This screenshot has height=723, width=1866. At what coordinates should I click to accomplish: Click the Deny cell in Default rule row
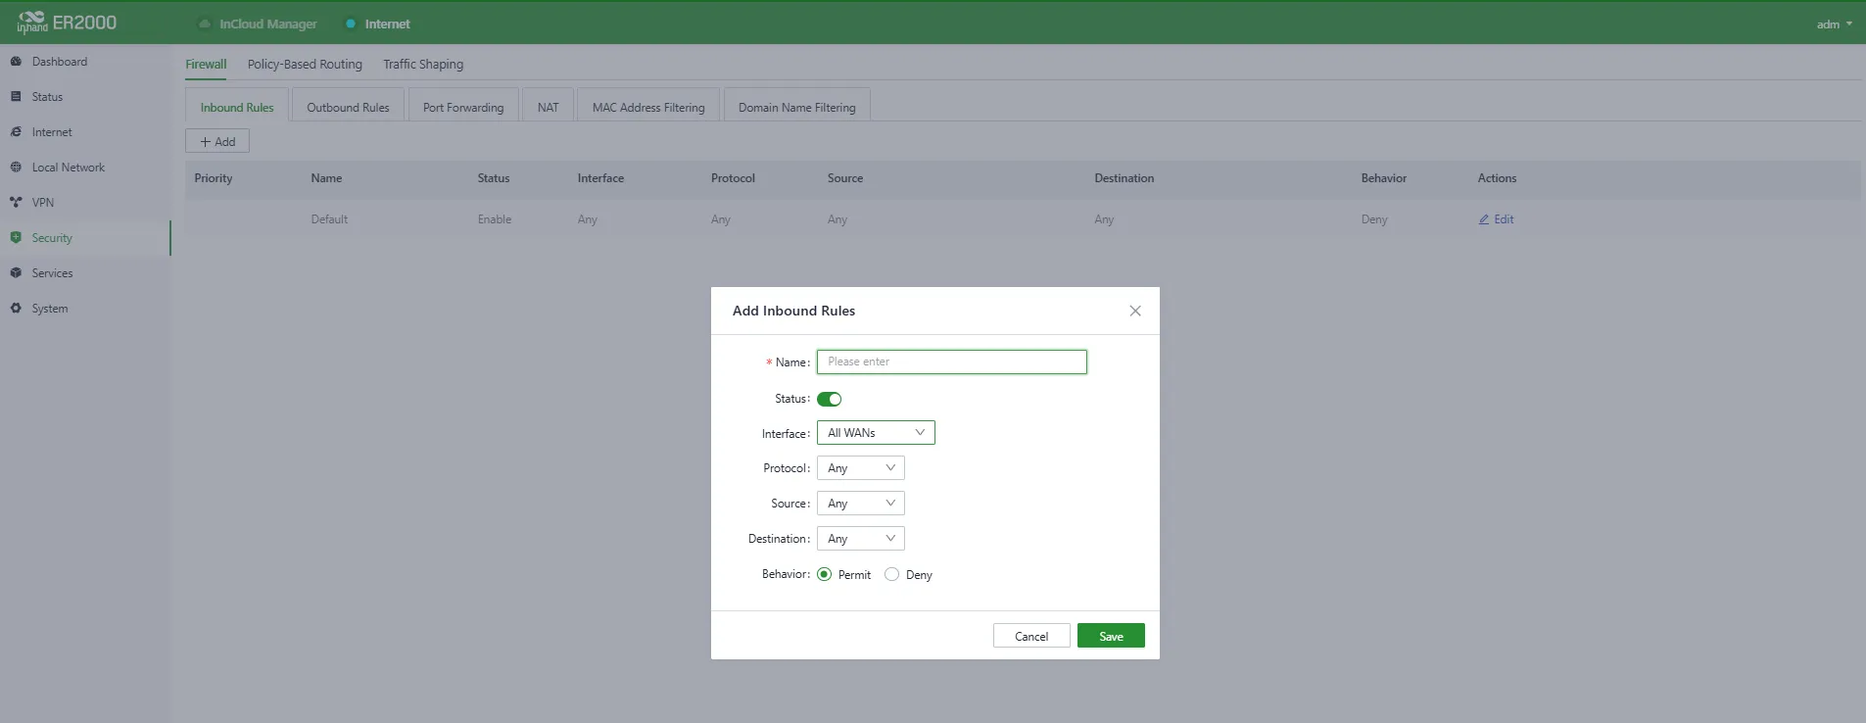click(1374, 219)
